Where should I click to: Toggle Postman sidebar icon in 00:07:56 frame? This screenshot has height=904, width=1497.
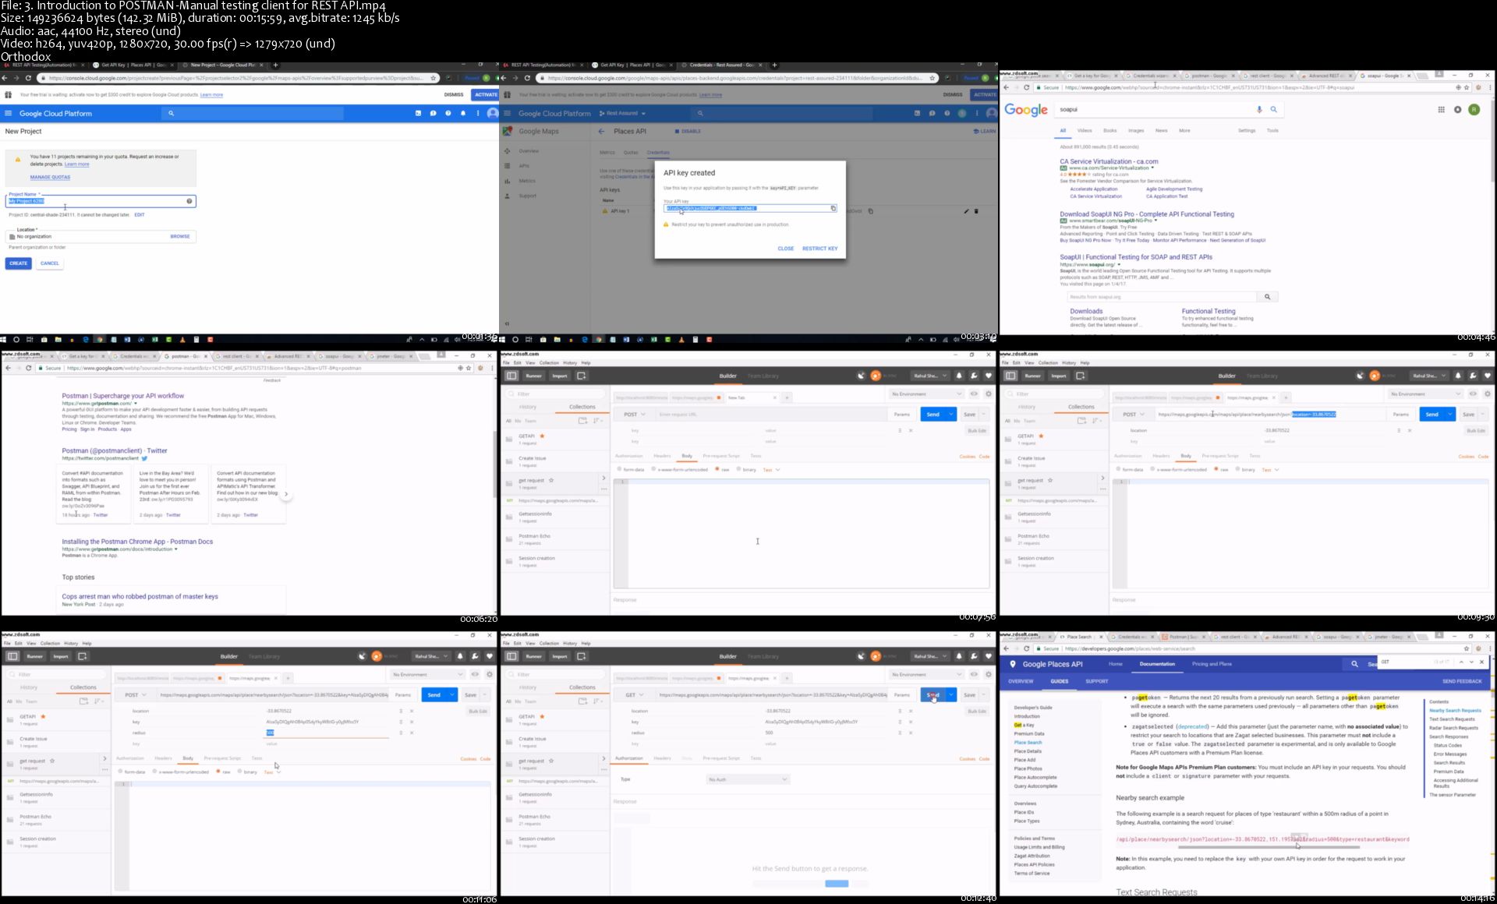(x=511, y=376)
